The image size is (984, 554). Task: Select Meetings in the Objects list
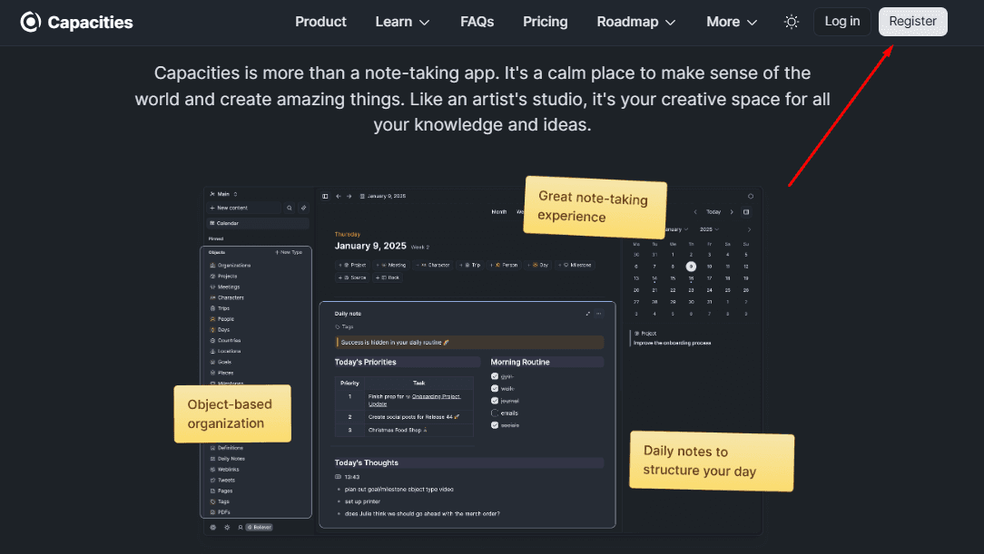tap(224, 287)
